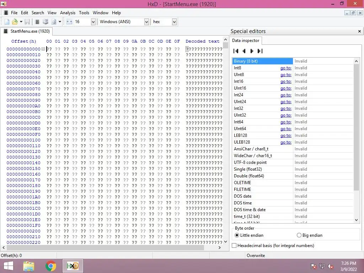Click the Open file folder icon
Image resolution: width=364 pixels, height=273 pixels.
coord(15,22)
